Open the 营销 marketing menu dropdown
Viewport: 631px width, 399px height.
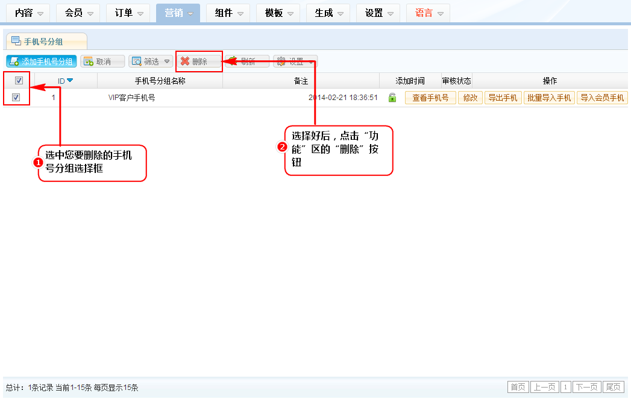(x=178, y=13)
